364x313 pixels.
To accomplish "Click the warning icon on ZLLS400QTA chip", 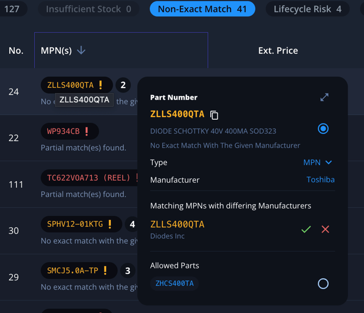I will tap(101, 85).
